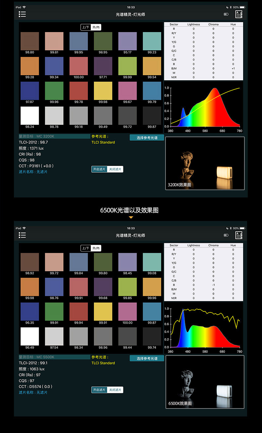
Task: Select the purple swatch labeled 95.17
Action: click(x=127, y=41)
